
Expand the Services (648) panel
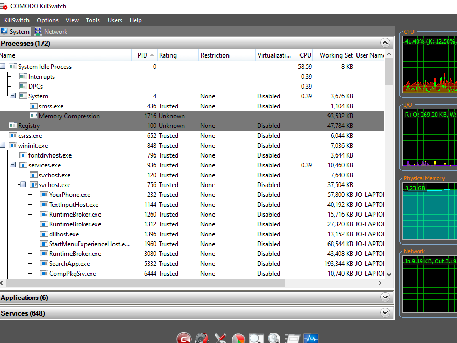(385, 313)
